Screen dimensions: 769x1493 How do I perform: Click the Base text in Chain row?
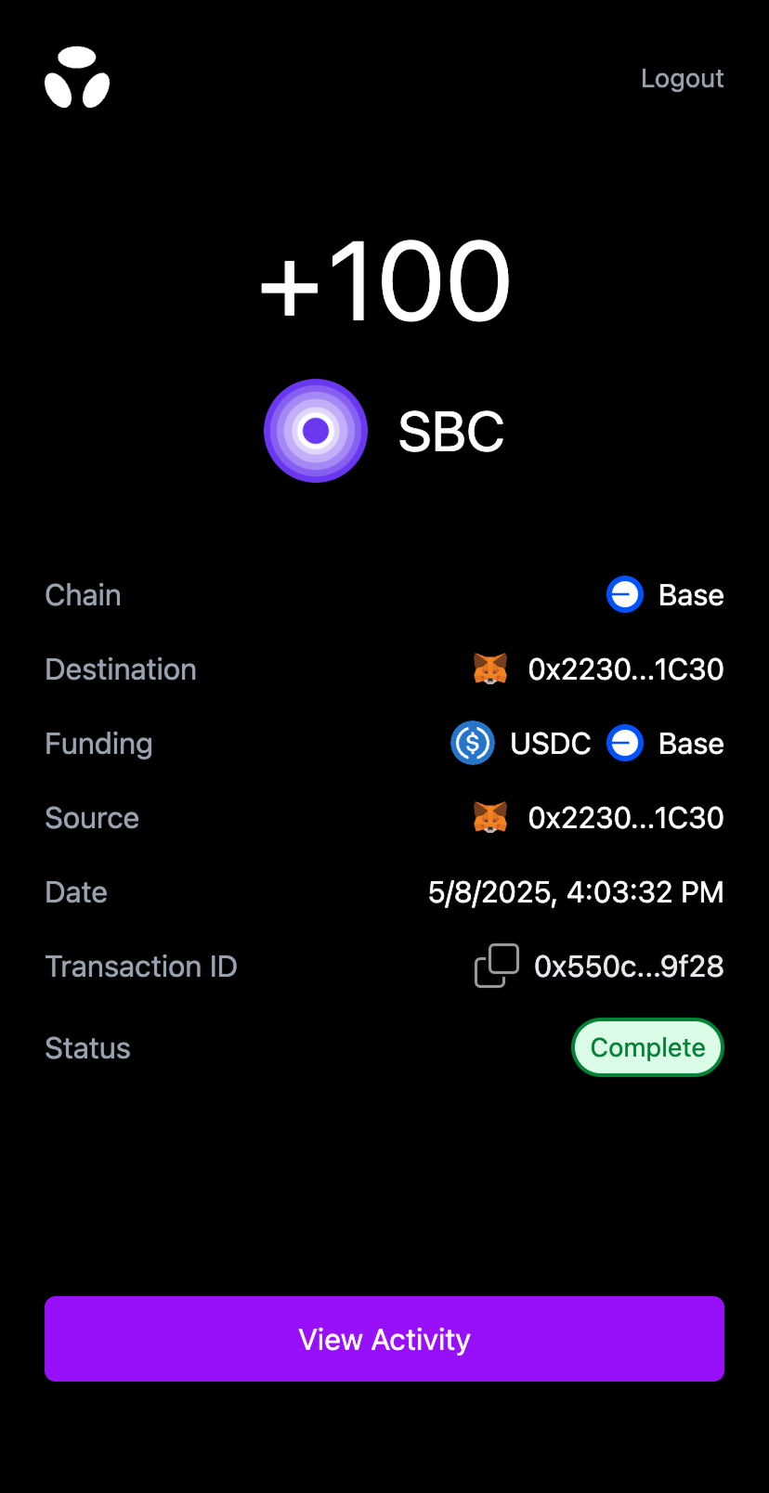point(691,595)
